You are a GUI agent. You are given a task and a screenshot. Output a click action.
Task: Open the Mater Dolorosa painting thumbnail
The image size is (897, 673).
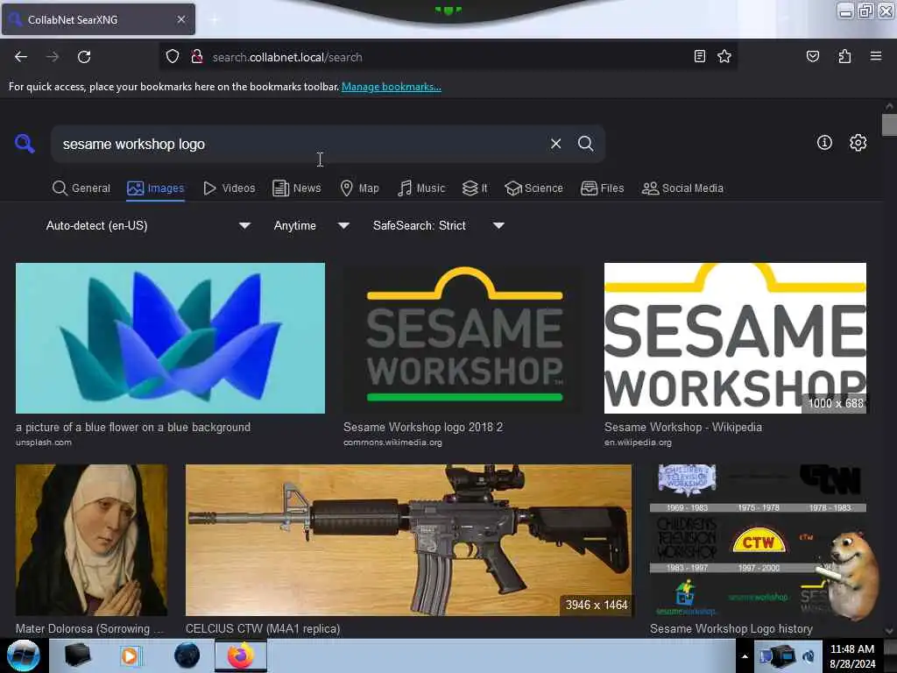coord(91,540)
